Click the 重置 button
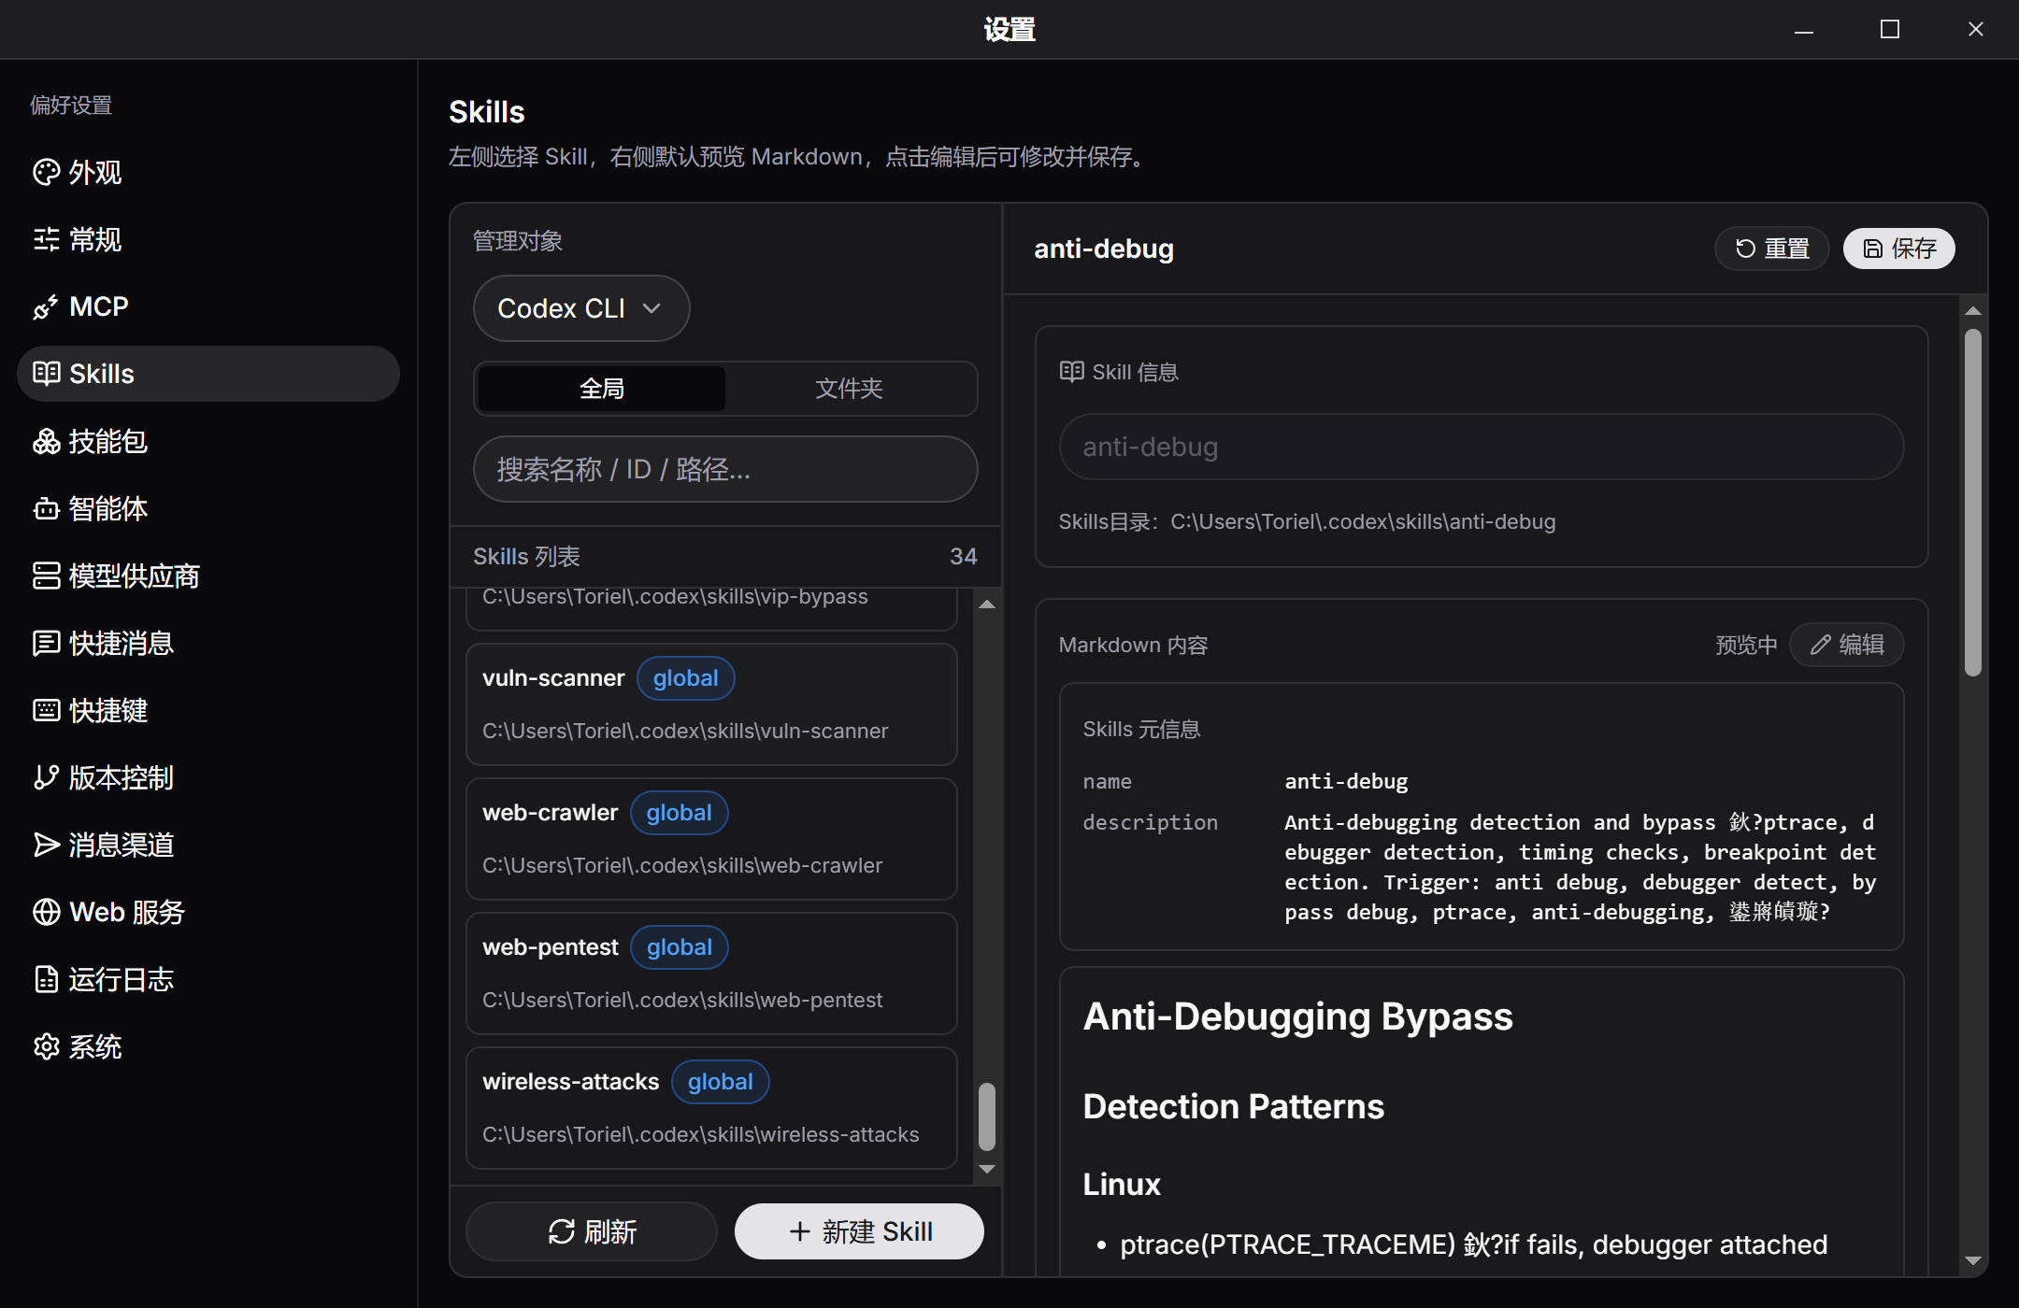 pos(1771,249)
